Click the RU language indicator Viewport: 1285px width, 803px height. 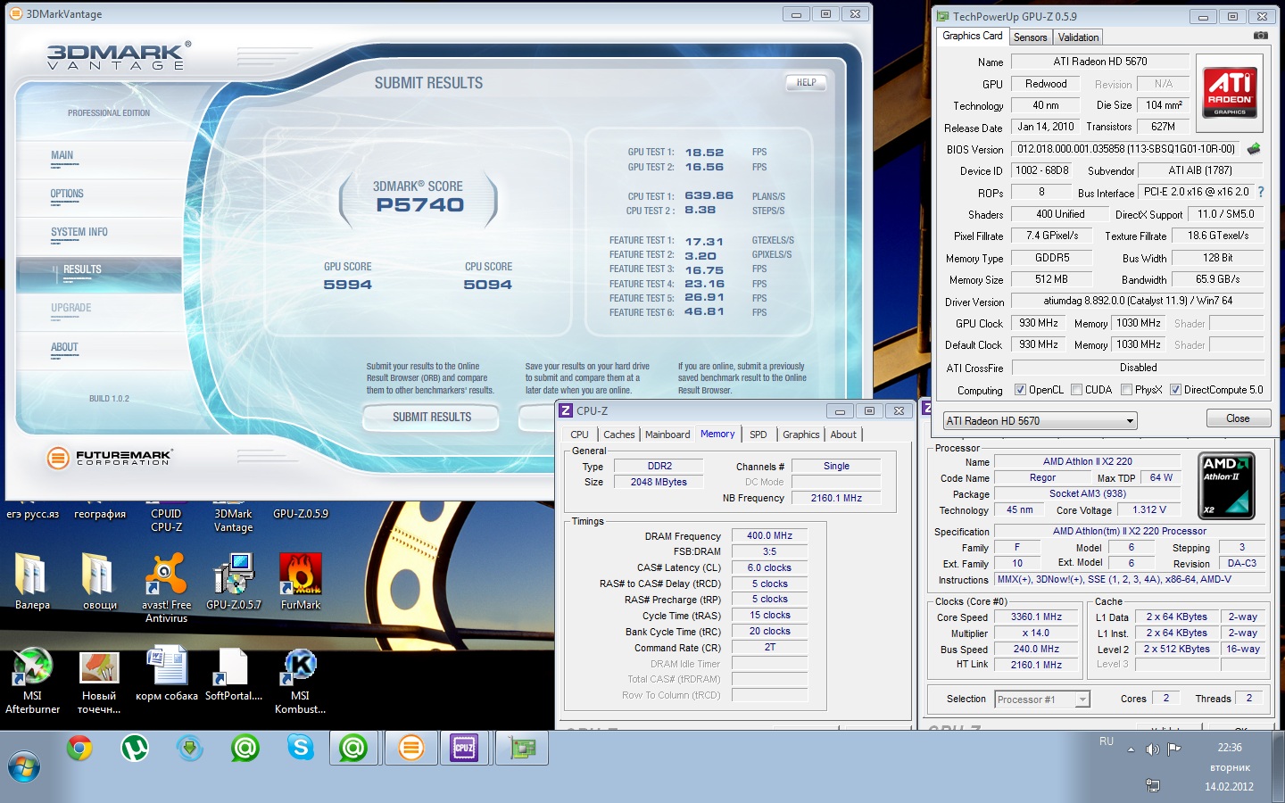[1107, 741]
